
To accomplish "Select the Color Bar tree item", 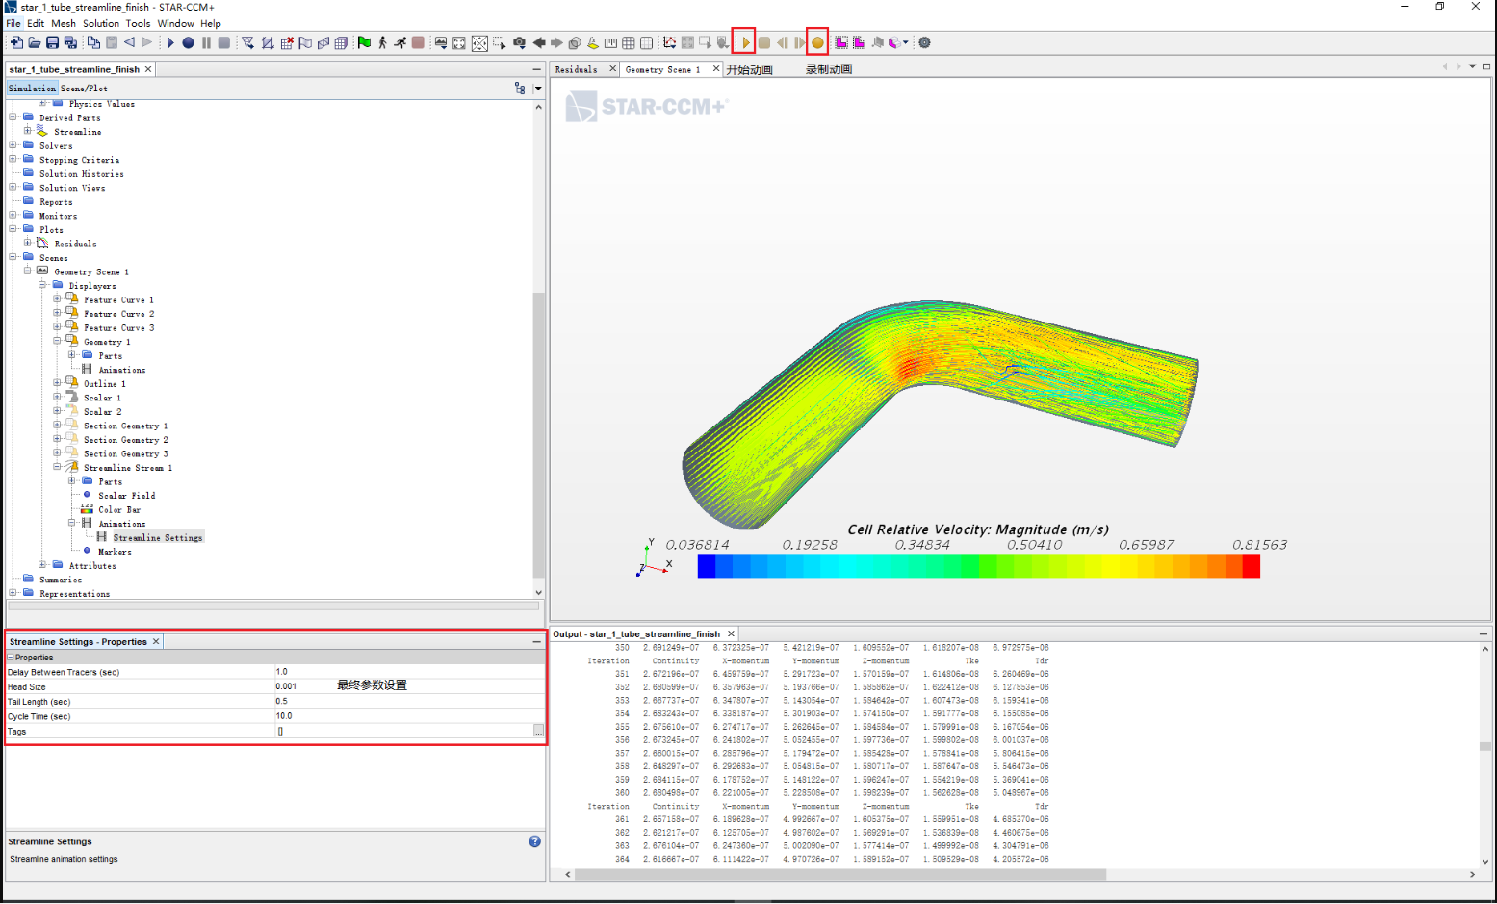I will coord(119,510).
